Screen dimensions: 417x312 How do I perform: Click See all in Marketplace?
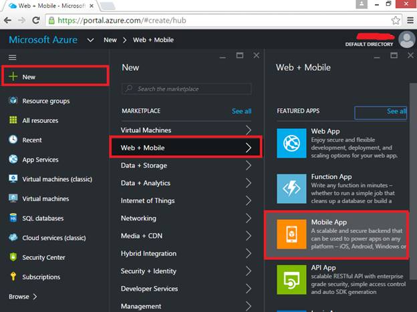point(241,111)
